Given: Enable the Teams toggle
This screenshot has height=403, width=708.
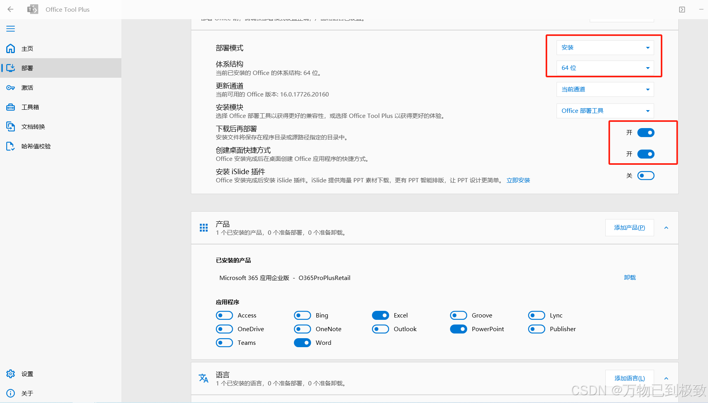Looking at the screenshot, I should tap(224, 342).
